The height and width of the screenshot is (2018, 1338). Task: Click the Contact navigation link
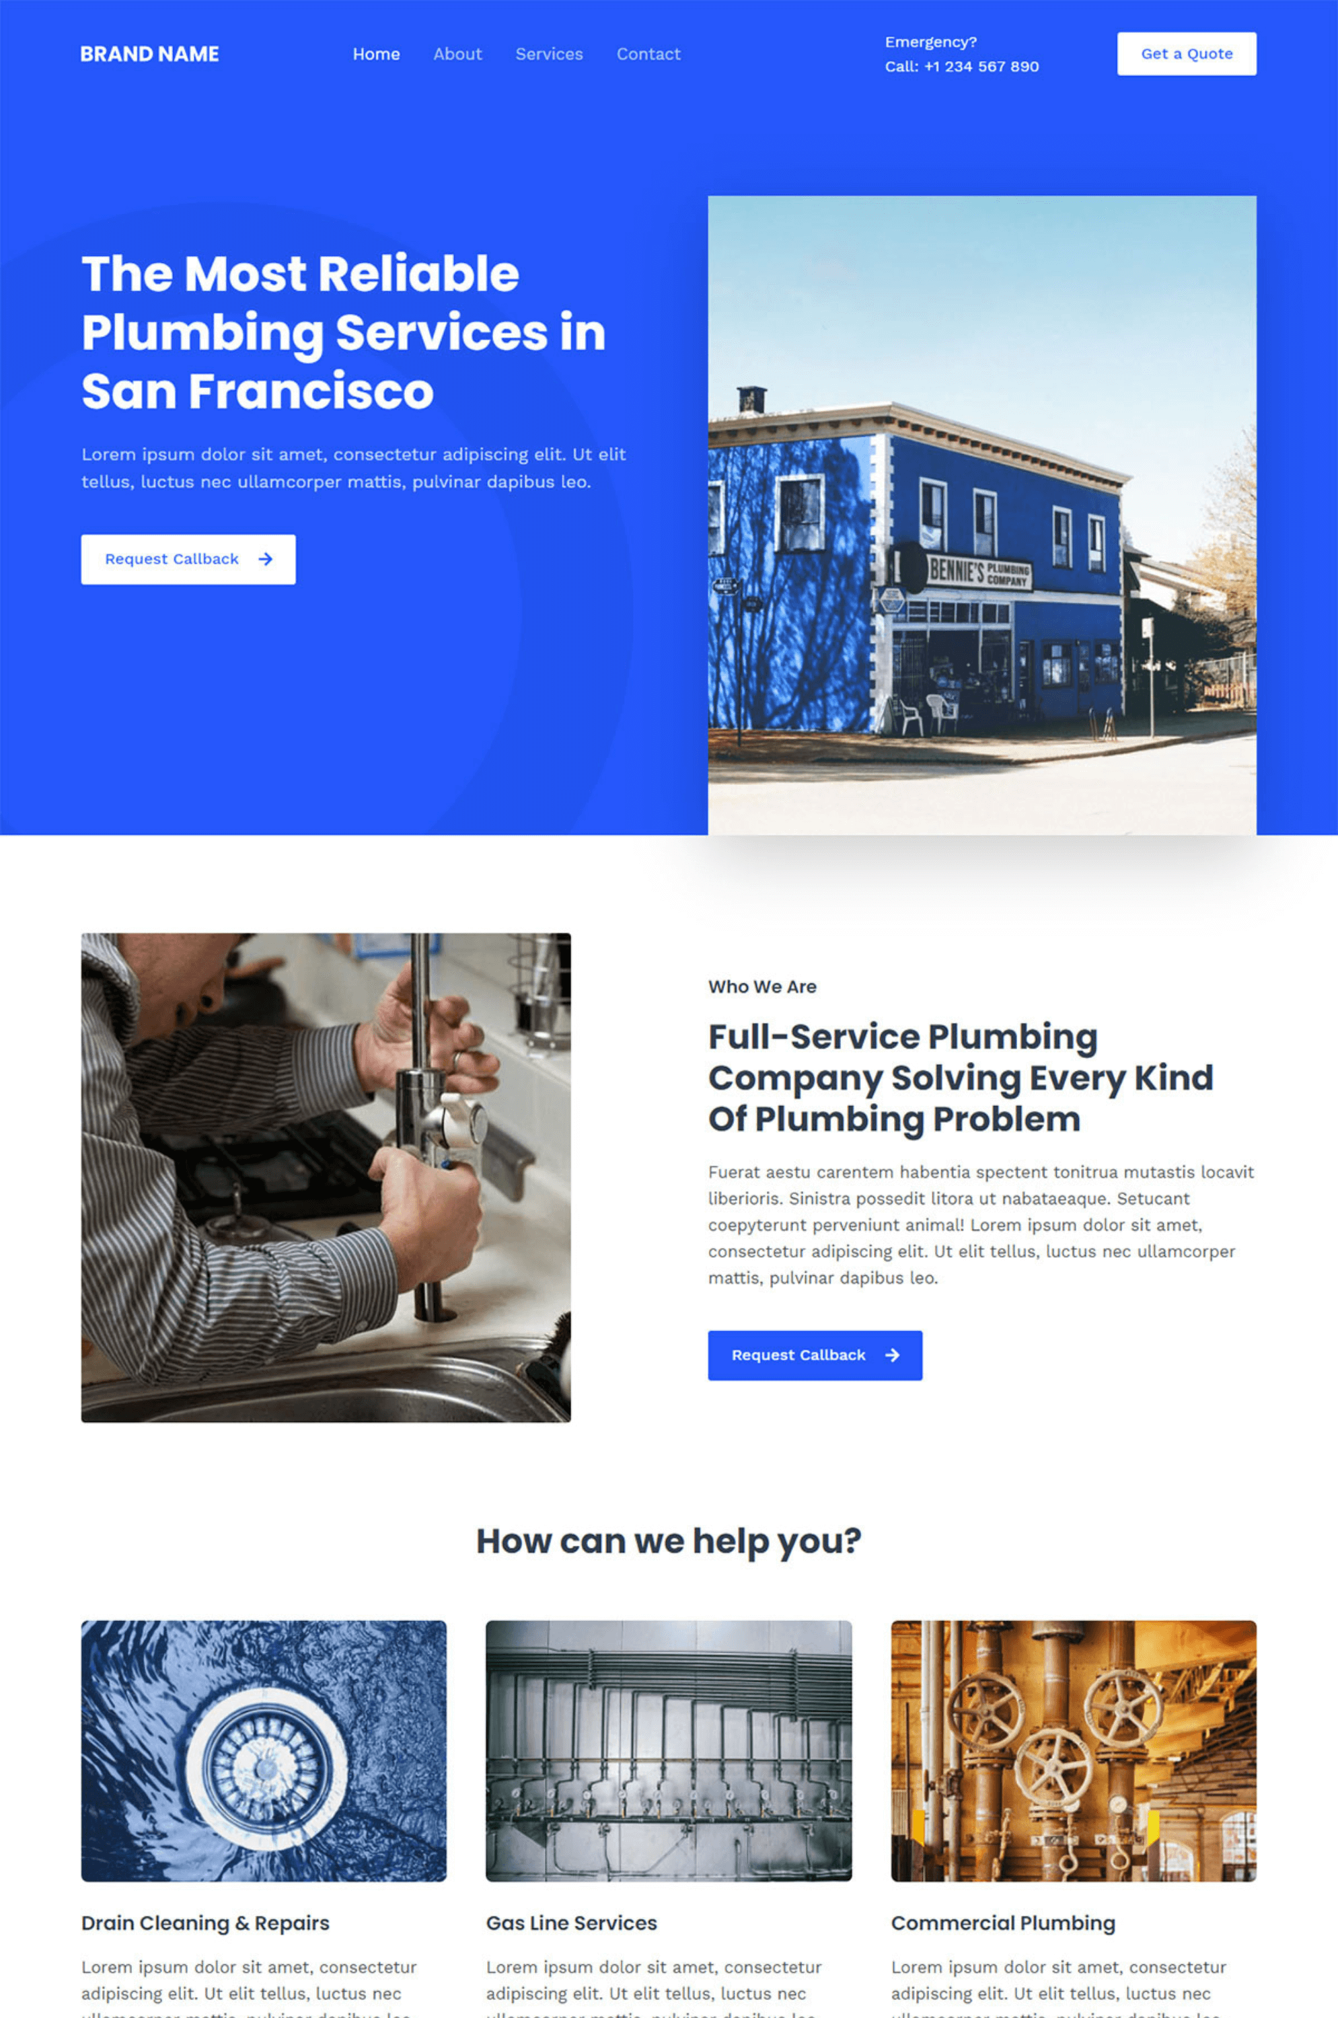[646, 52]
